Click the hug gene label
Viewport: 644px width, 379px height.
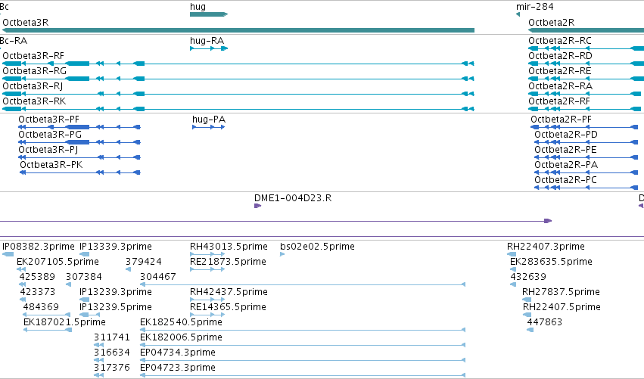point(198,7)
